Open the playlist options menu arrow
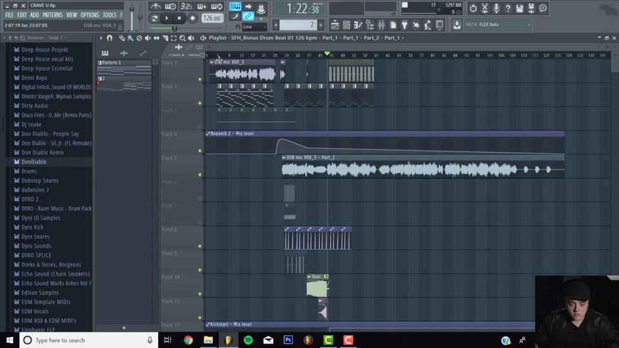Screen dimensions: 619x348 [x=101, y=38]
